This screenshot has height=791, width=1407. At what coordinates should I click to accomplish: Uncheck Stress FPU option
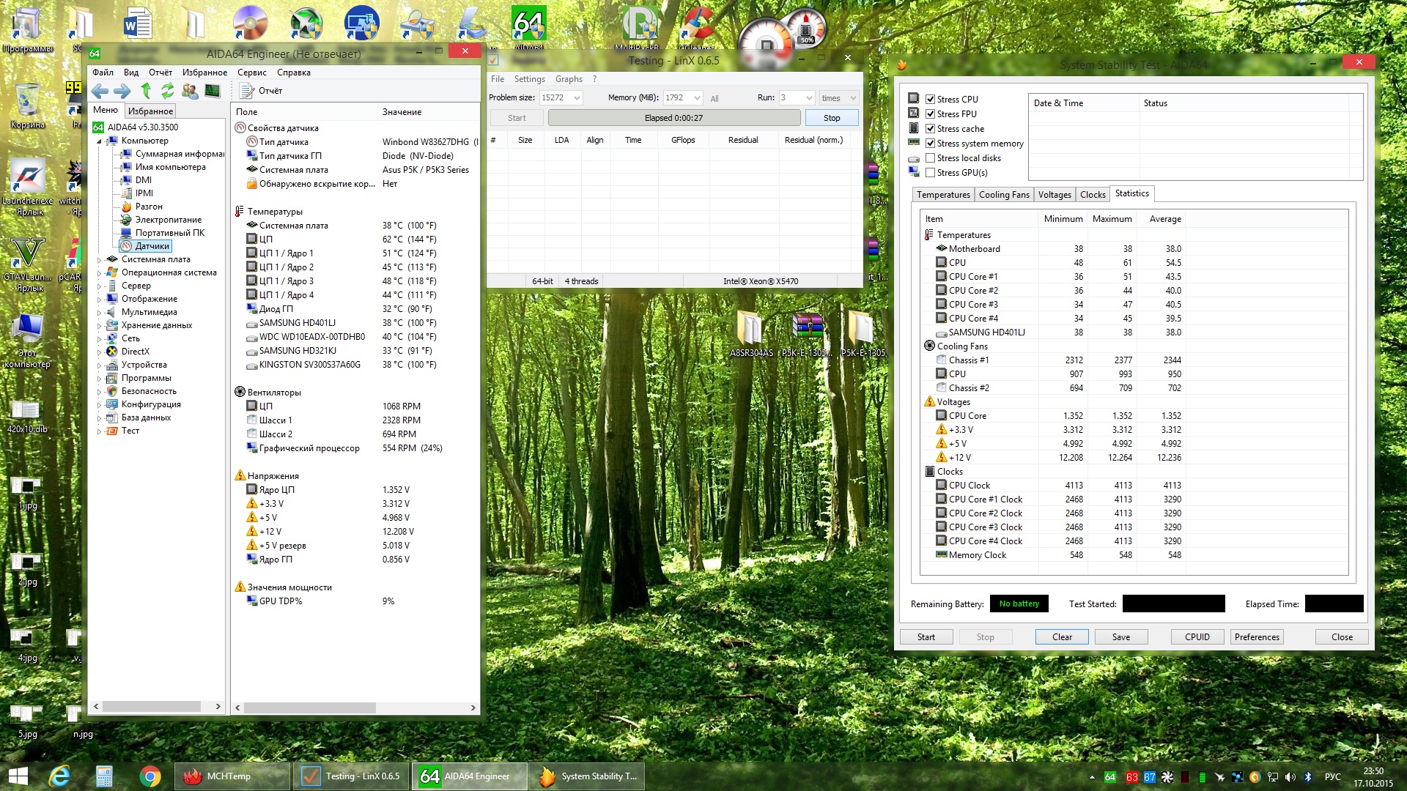coord(930,114)
